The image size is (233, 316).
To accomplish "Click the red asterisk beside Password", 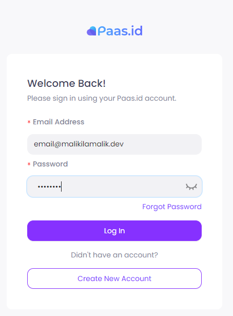I will click(29, 164).
